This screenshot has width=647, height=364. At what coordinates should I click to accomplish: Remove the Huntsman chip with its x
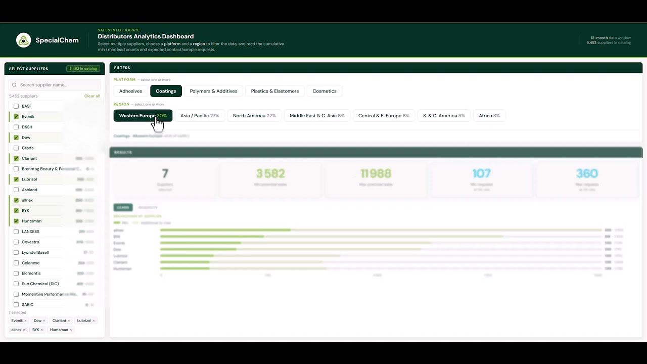70,330
